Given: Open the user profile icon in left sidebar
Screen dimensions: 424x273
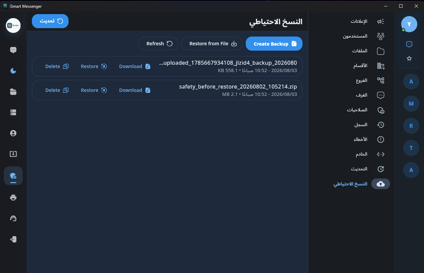Looking at the screenshot, I should coord(13,133).
